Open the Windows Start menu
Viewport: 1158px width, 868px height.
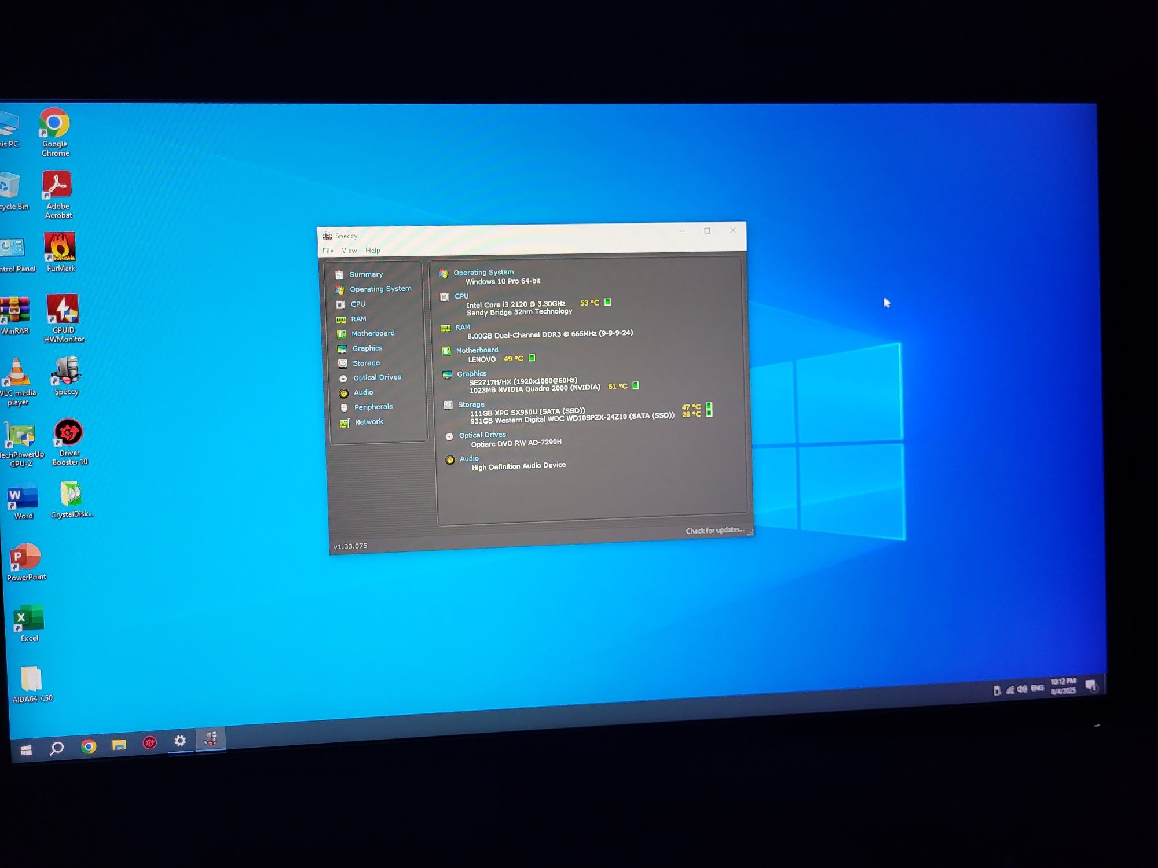26,750
